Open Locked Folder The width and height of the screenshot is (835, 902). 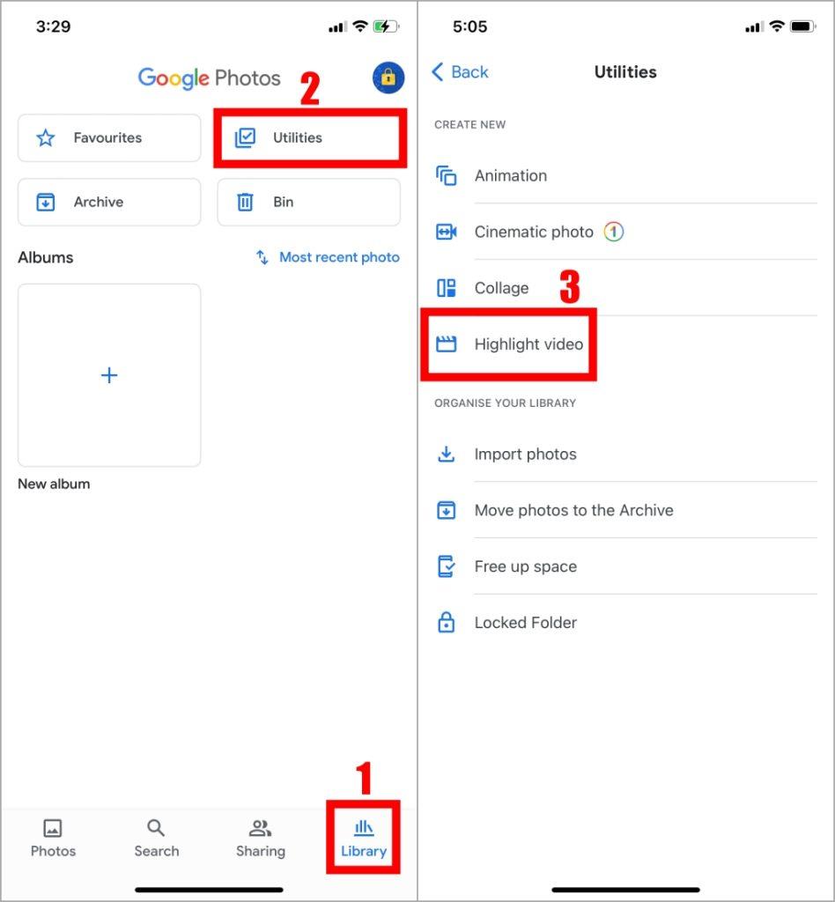[625, 623]
